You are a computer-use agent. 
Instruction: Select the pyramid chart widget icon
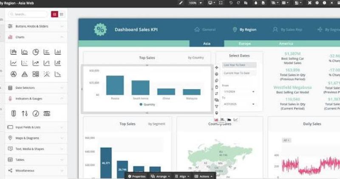(x=25, y=74)
